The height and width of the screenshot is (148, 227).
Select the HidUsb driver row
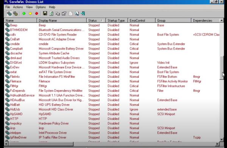coord(112,109)
